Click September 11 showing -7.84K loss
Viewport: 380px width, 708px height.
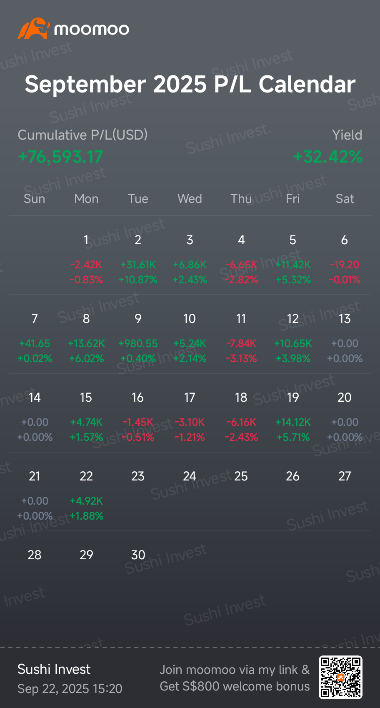coord(241,338)
